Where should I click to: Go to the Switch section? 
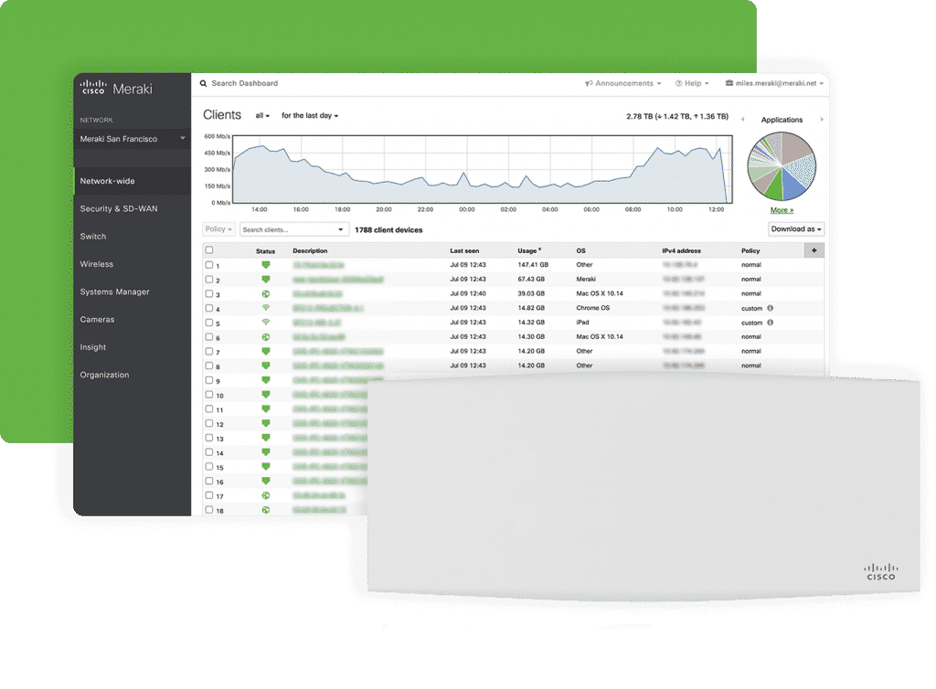pyautogui.click(x=93, y=237)
